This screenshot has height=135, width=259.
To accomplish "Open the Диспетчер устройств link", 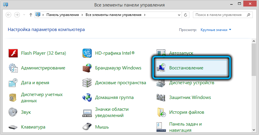I will tap(191, 83).
